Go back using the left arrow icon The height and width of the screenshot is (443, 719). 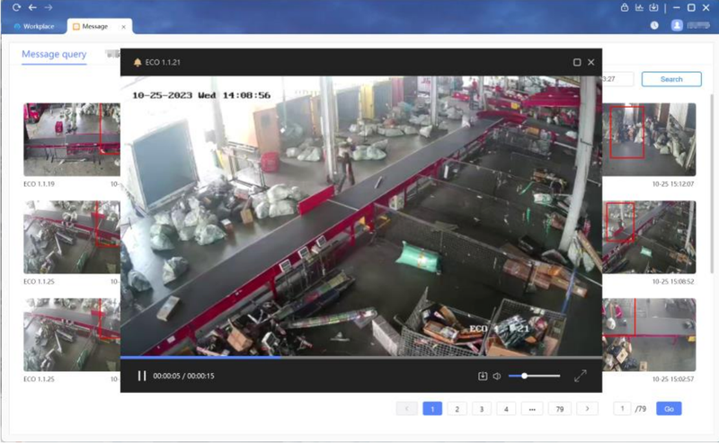click(32, 7)
